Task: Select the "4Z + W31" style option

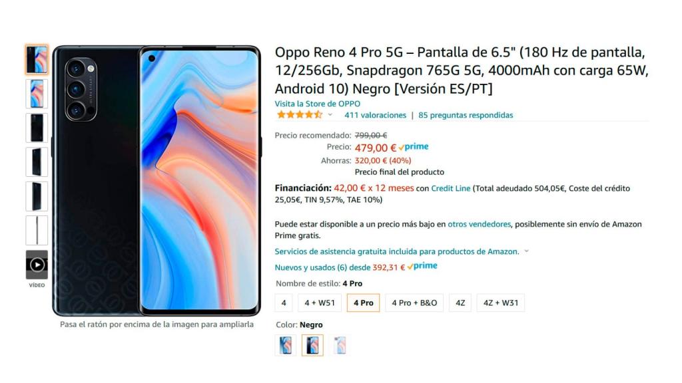Action: [501, 303]
